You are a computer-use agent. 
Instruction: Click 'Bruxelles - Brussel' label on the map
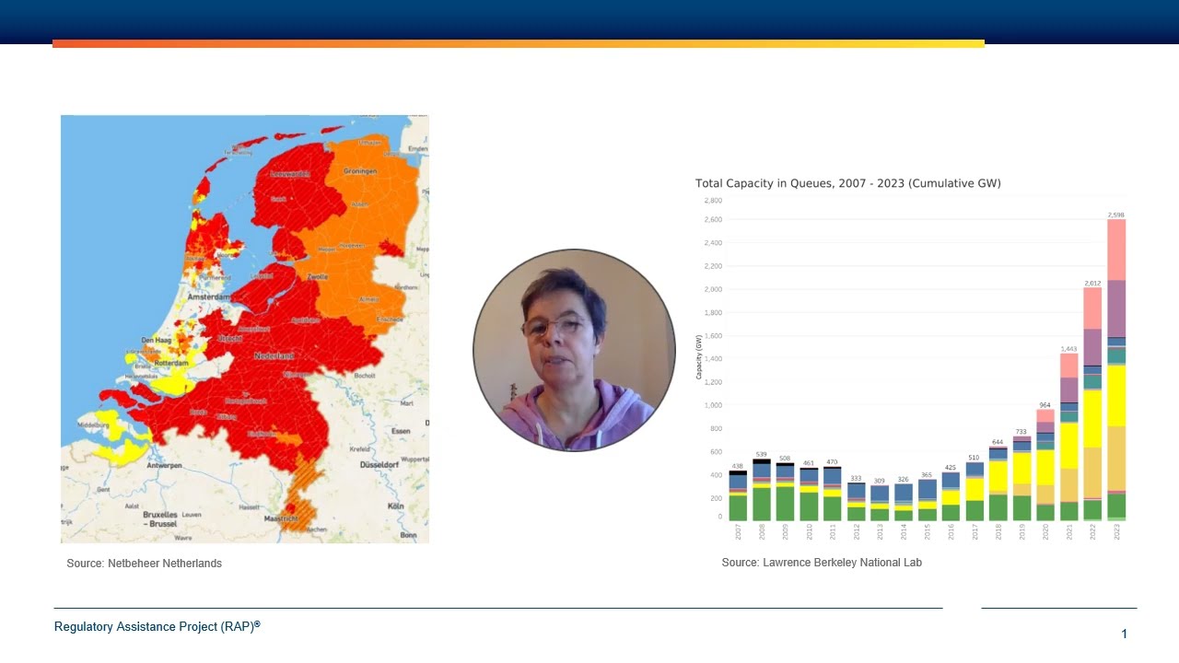point(162,518)
